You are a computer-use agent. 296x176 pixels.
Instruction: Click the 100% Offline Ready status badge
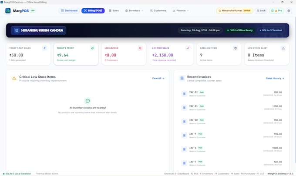click(x=240, y=30)
